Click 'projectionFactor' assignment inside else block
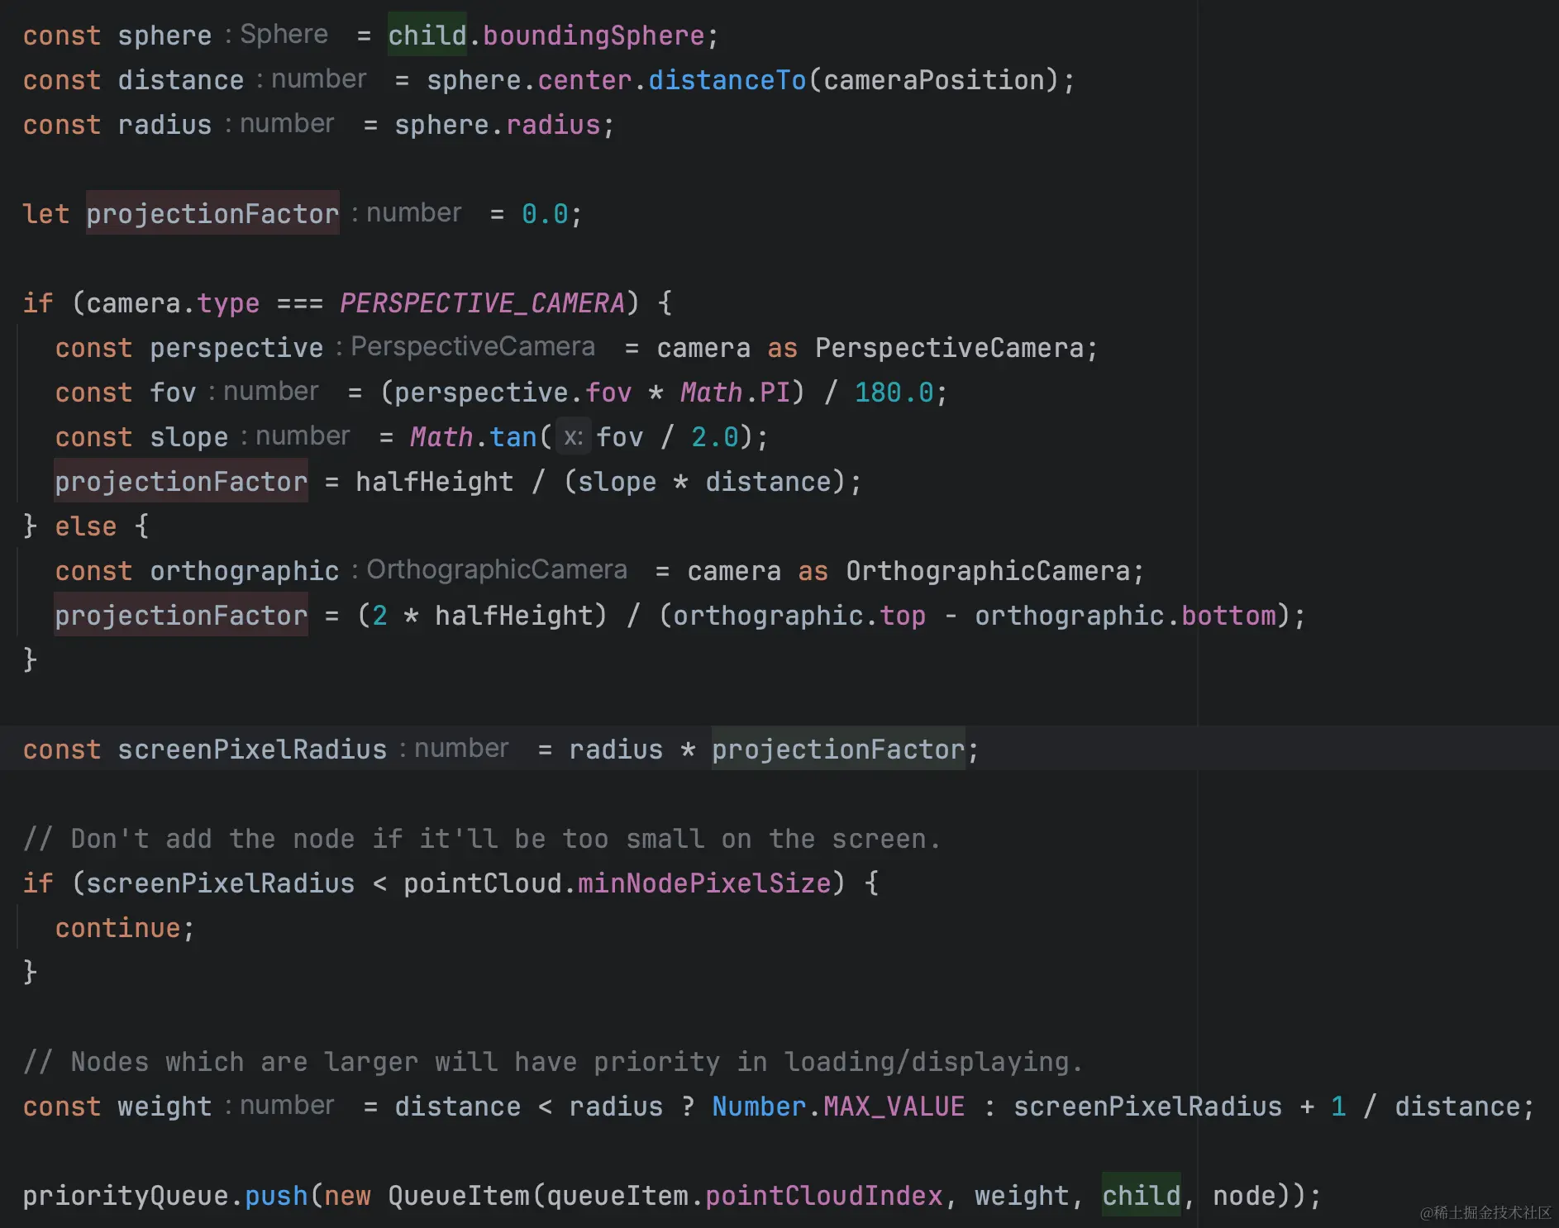Viewport: 1559px width, 1228px height. pos(181,616)
